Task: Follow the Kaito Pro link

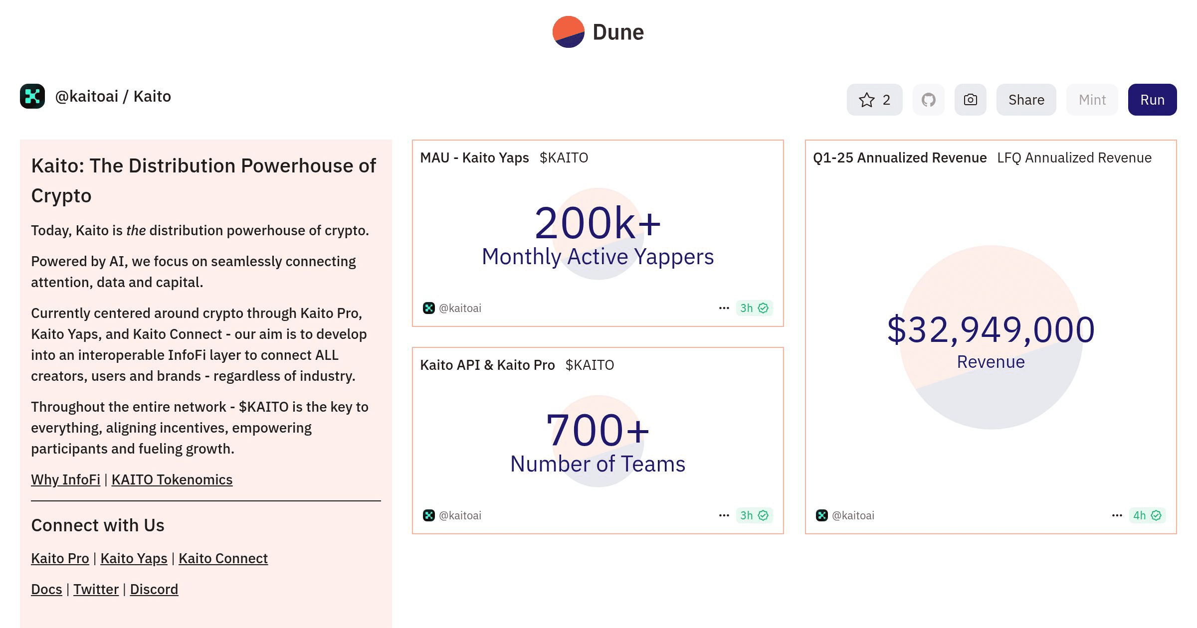Action: (60, 558)
